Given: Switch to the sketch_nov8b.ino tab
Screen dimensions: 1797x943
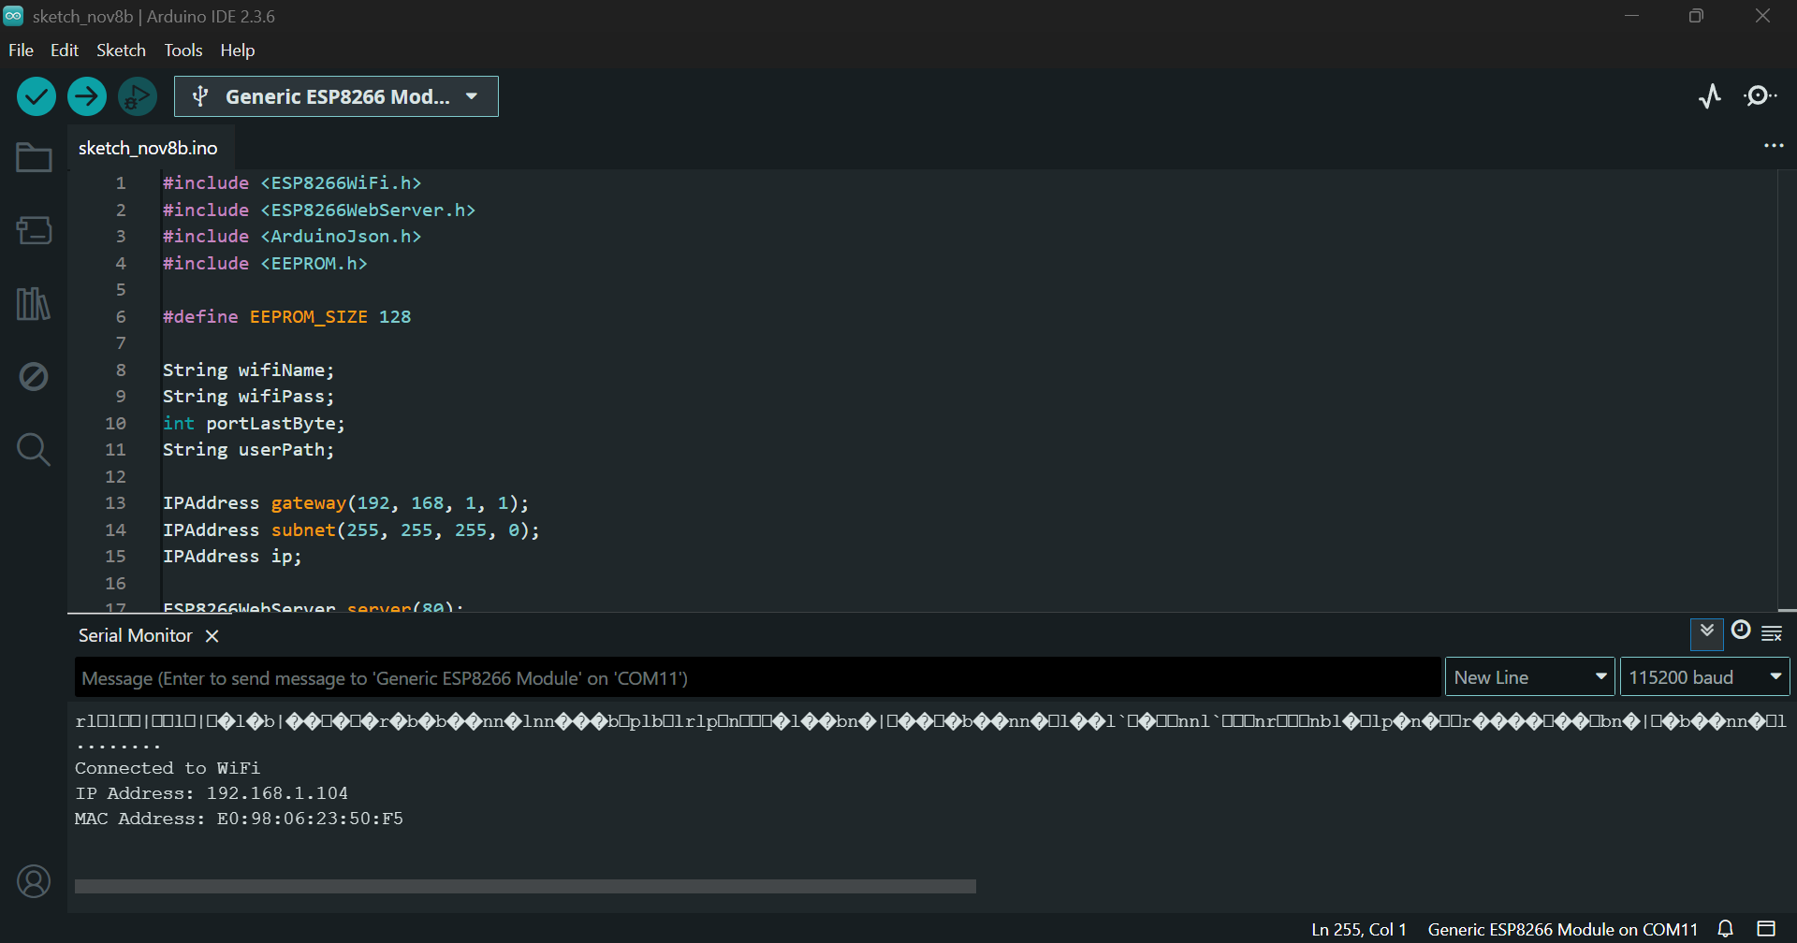Looking at the screenshot, I should pyautogui.click(x=147, y=147).
